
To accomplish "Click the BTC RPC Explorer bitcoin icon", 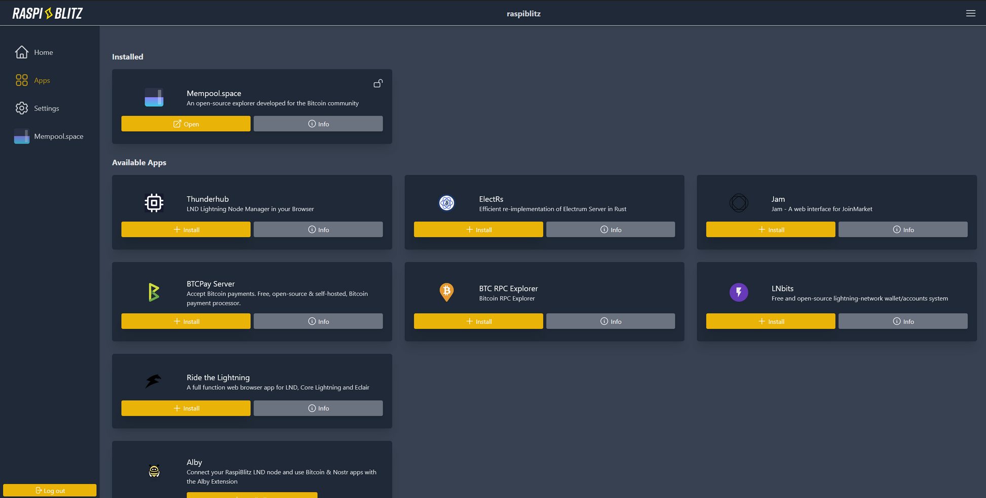I will tap(446, 292).
